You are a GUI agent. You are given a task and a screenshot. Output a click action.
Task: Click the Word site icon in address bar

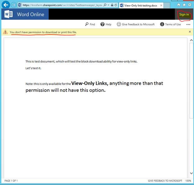click(20, 5)
